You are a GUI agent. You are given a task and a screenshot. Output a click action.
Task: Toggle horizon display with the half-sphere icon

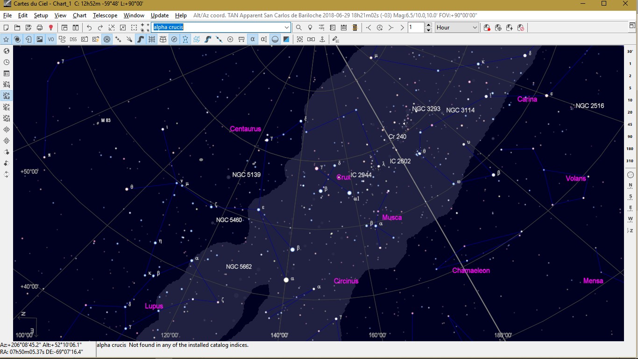point(275,39)
